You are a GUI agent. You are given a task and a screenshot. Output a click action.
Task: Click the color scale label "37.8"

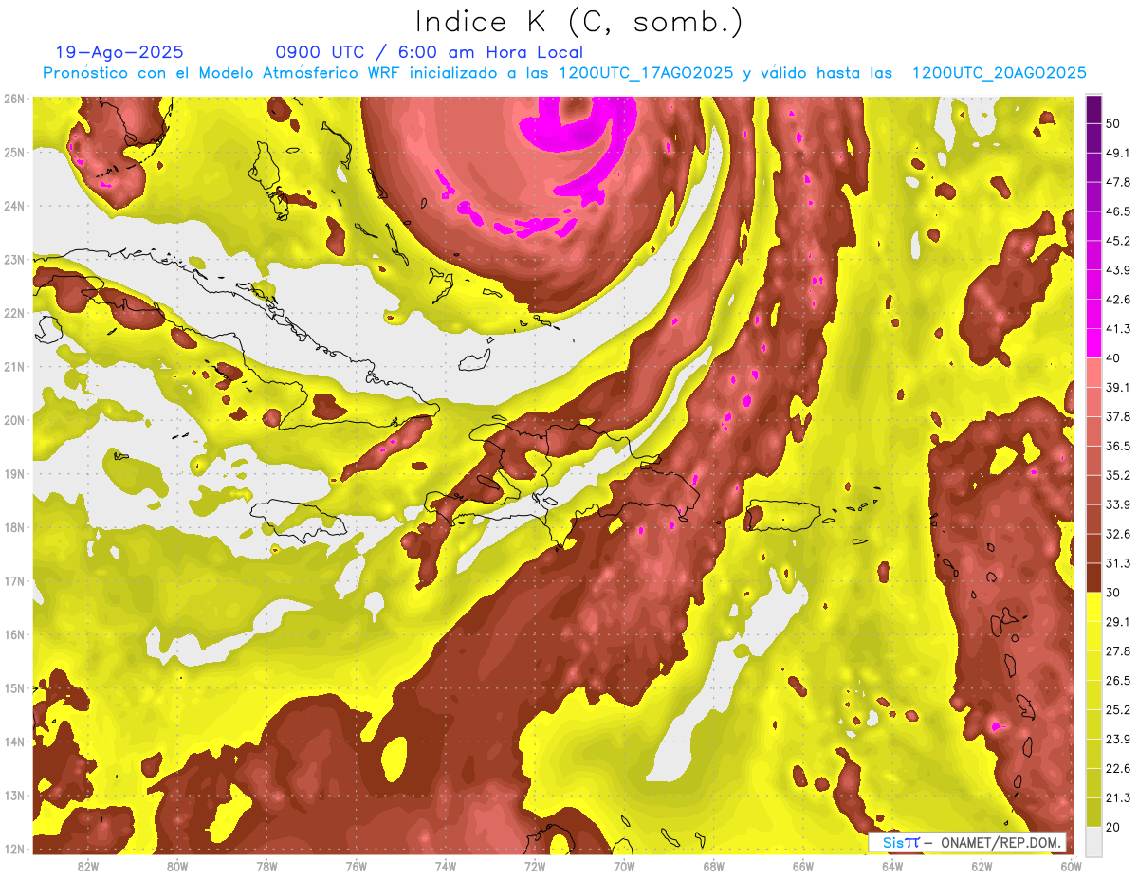[x=1118, y=416]
